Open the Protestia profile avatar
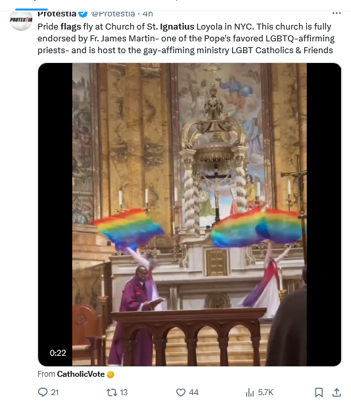The image size is (351, 405). pyautogui.click(x=21, y=20)
